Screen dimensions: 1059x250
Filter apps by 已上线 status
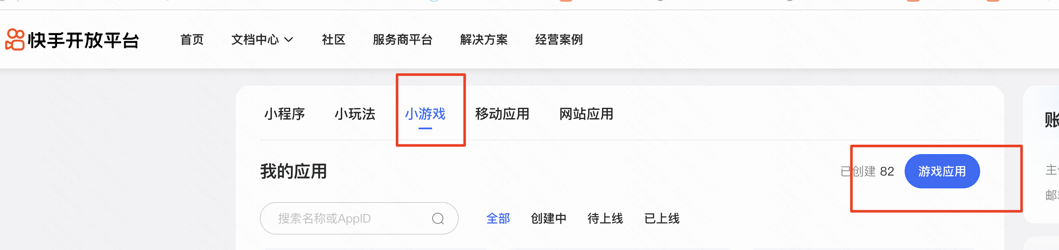662,219
